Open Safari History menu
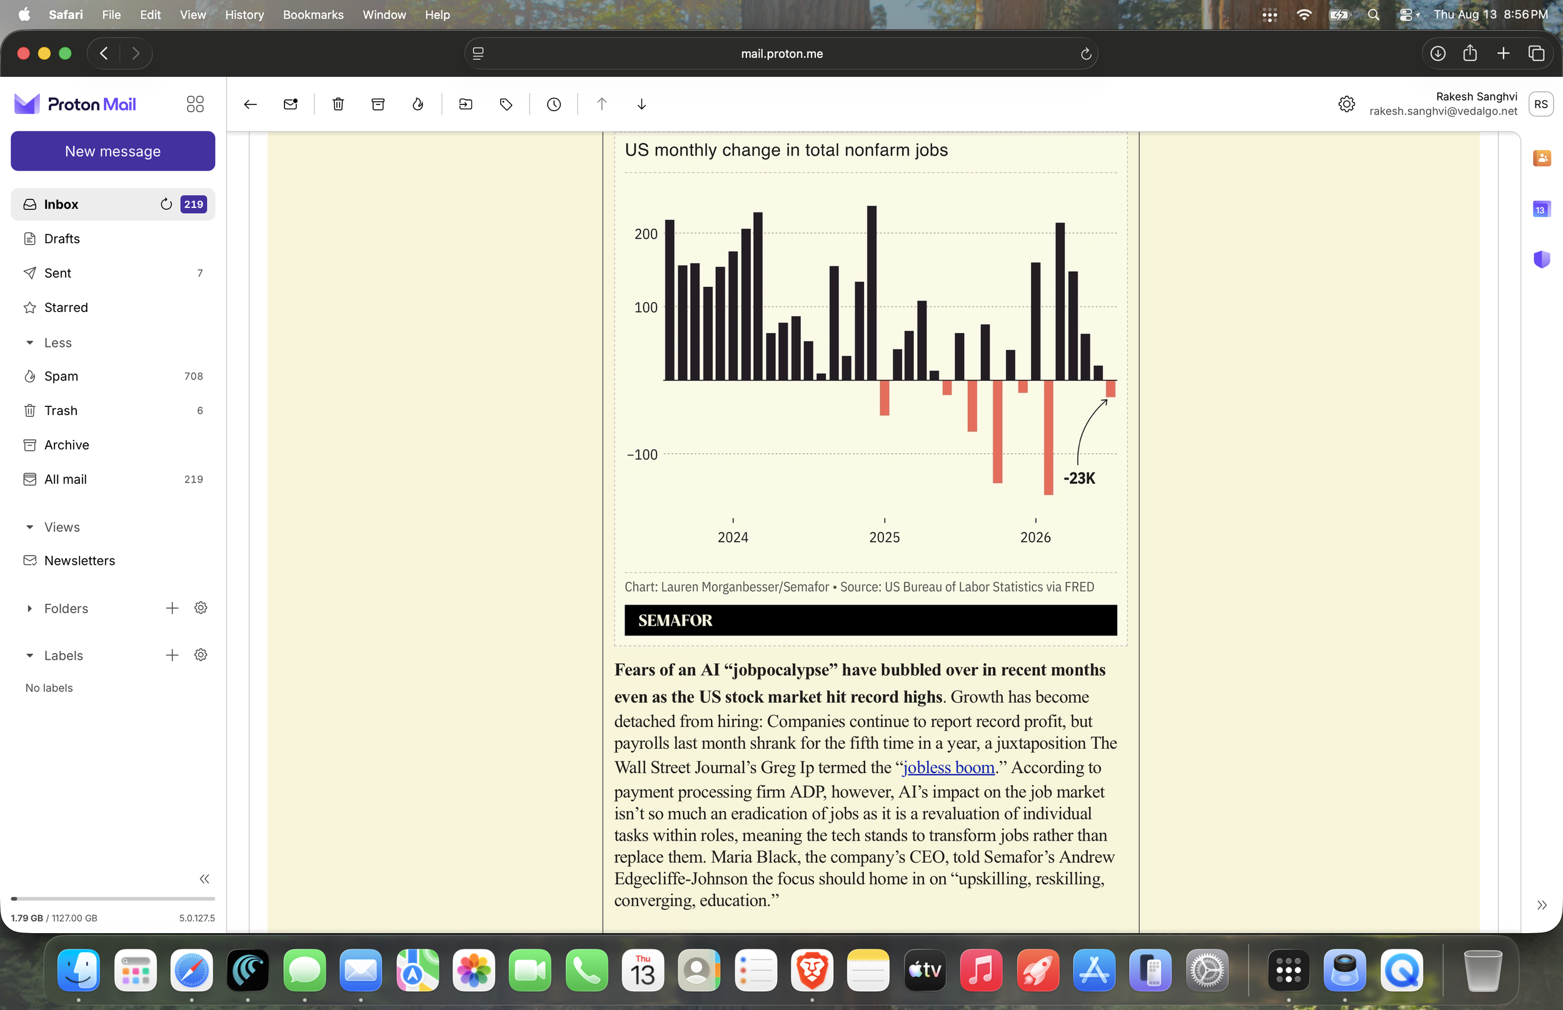 tap(244, 14)
